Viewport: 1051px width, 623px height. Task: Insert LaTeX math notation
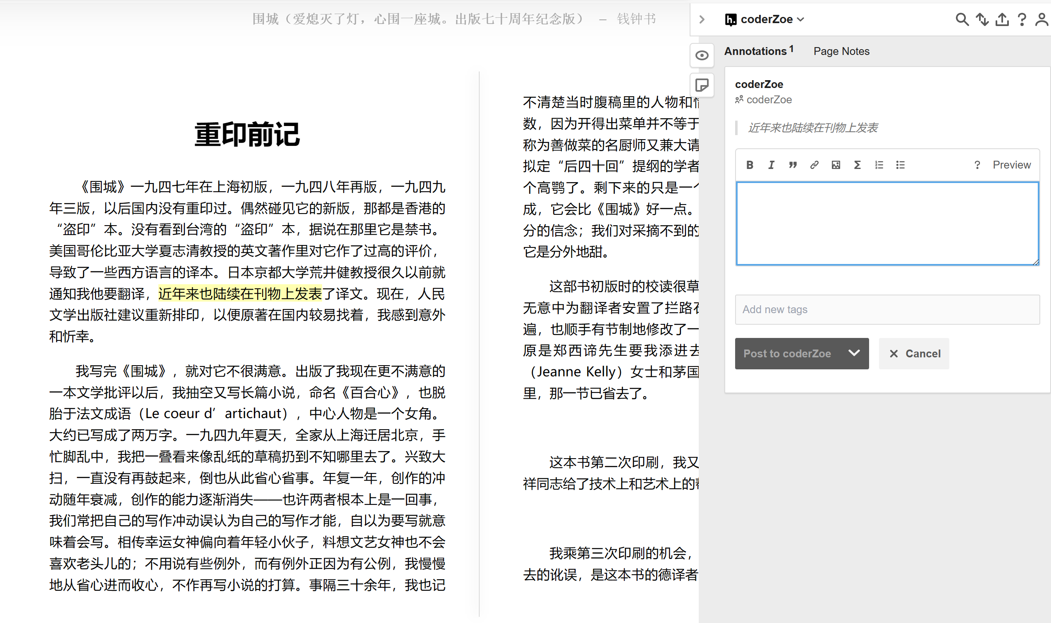click(857, 164)
